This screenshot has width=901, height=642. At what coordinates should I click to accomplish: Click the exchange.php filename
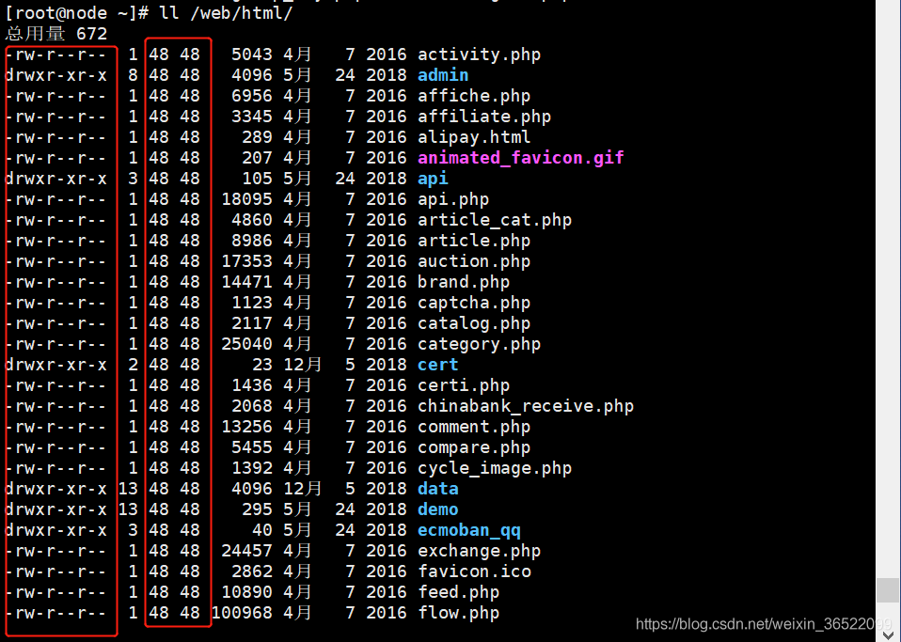pyautogui.click(x=479, y=551)
